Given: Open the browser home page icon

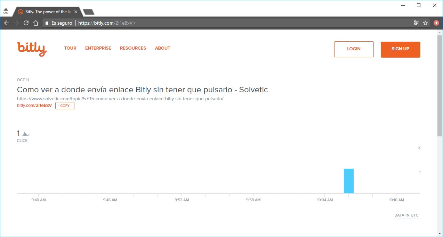Looking at the screenshot, I should click(x=35, y=23).
